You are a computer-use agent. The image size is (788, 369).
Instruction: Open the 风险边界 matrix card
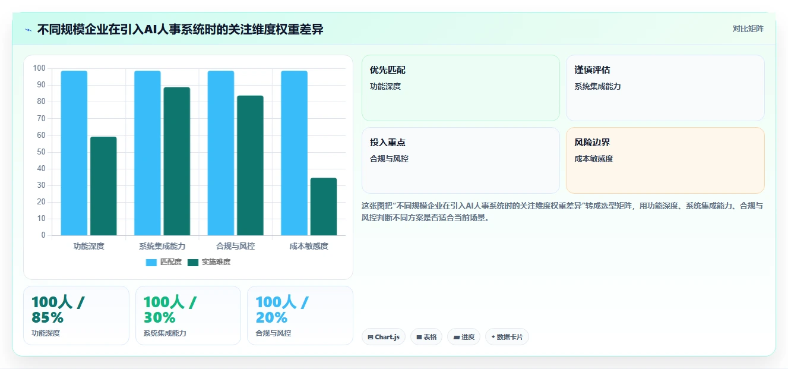(x=665, y=160)
